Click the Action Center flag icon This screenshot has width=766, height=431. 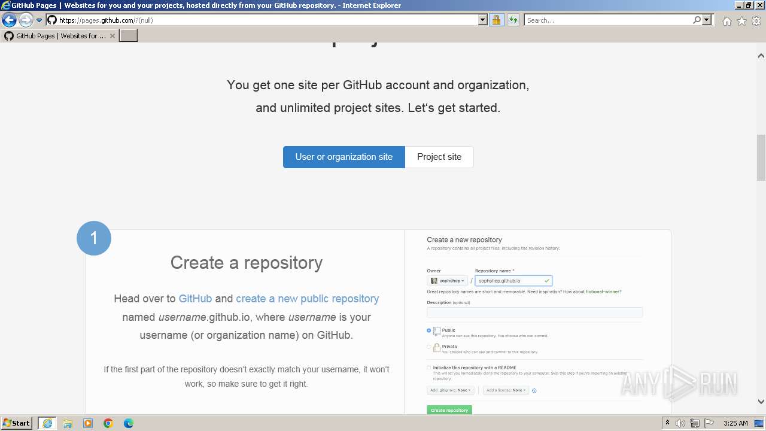pyautogui.click(x=709, y=423)
